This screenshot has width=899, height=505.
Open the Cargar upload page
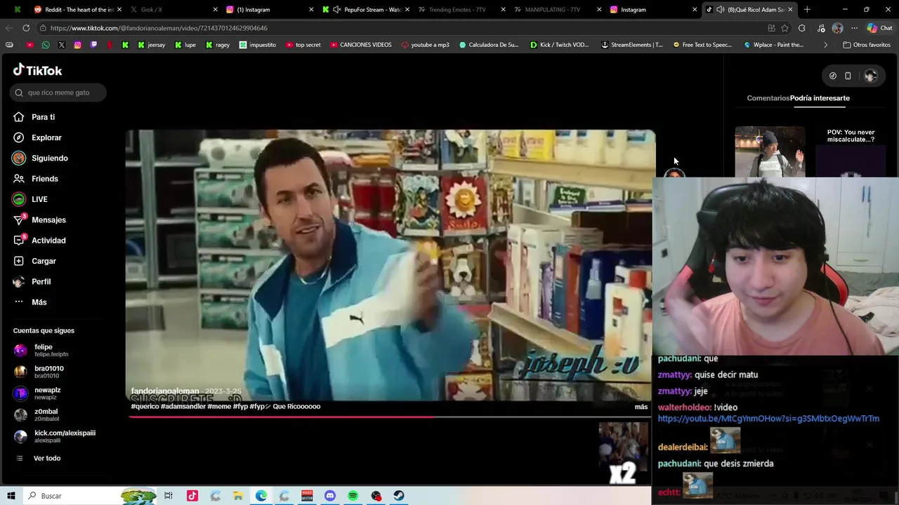pyautogui.click(x=34, y=261)
